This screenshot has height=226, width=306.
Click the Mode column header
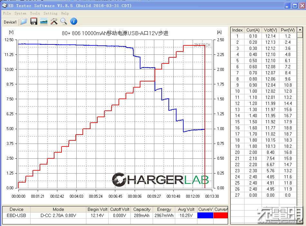click(x=58, y=209)
